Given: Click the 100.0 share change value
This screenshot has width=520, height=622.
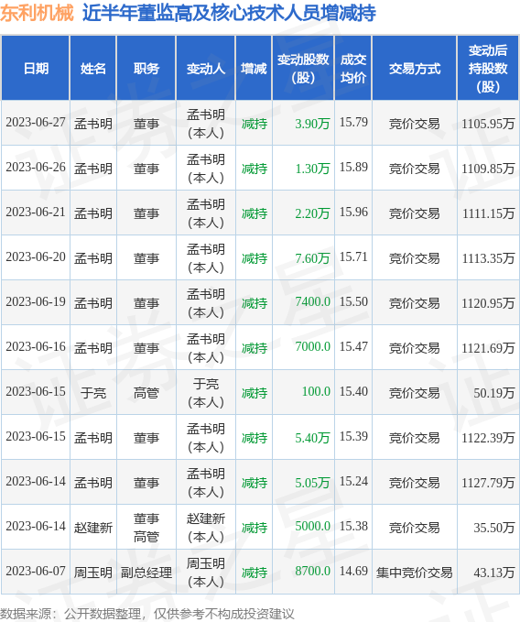Looking at the screenshot, I should [x=316, y=391].
